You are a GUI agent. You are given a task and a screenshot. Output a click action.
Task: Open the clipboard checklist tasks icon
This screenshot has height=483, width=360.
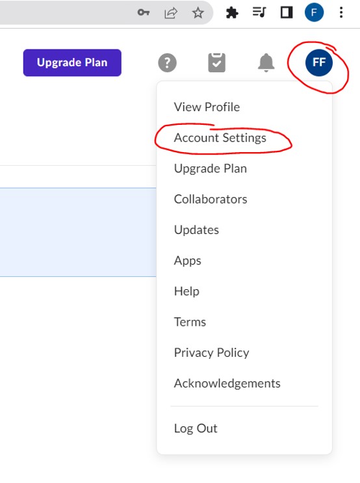(x=217, y=62)
